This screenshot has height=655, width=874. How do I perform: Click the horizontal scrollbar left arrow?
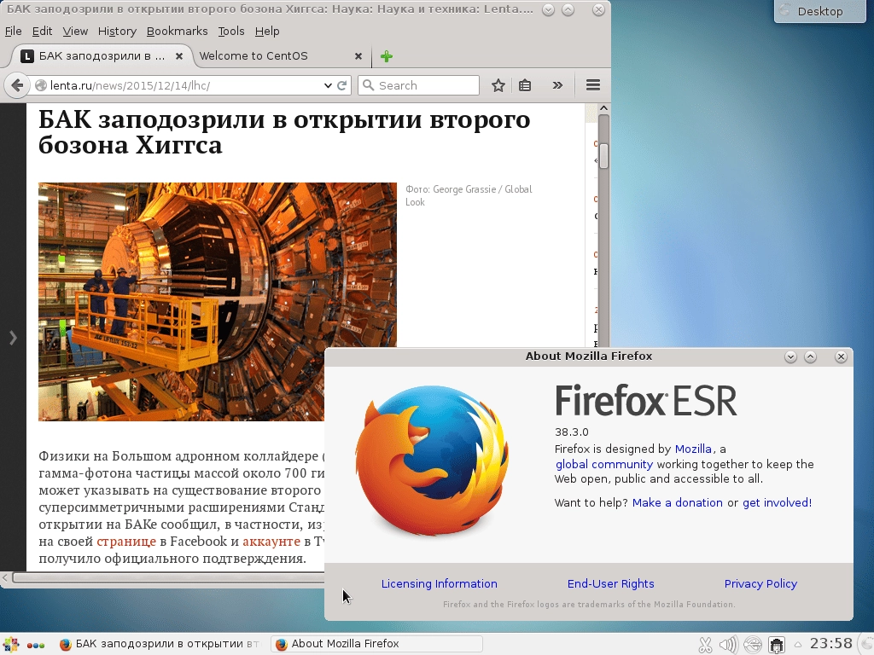click(5, 577)
